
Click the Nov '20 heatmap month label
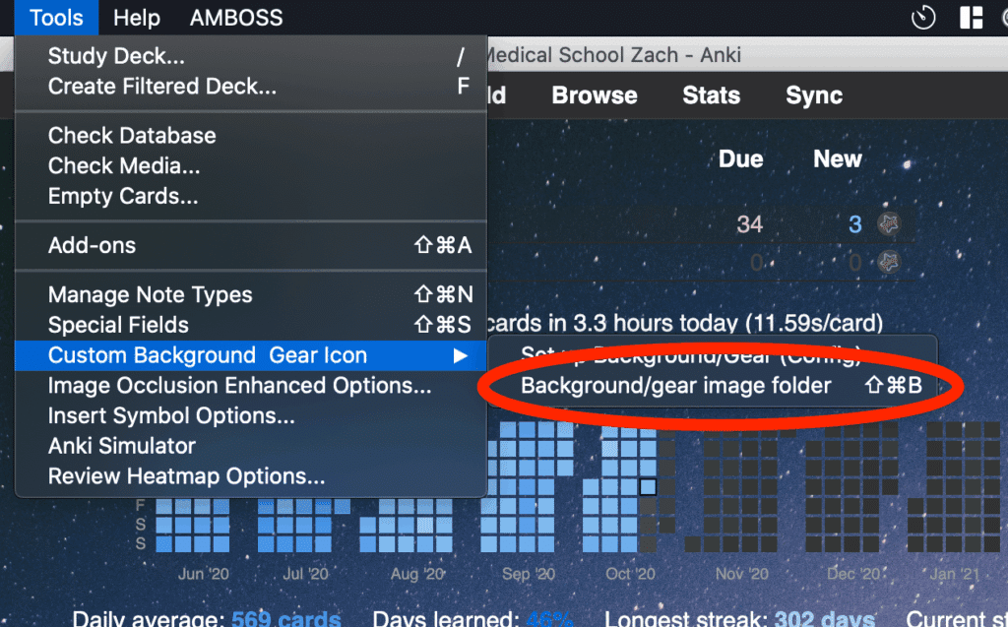point(742,574)
